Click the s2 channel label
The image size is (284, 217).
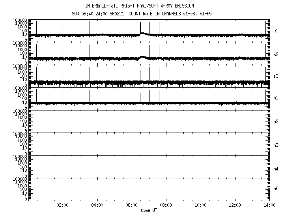276,52
